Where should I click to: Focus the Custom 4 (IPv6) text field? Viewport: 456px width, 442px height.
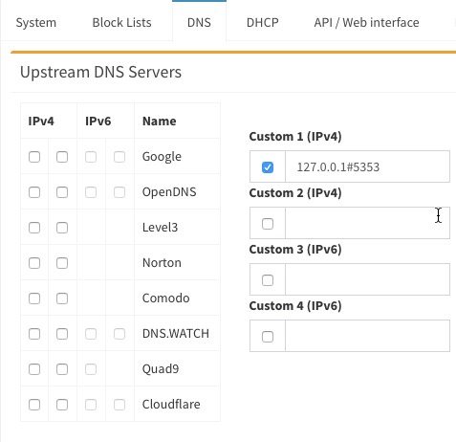pos(367,336)
